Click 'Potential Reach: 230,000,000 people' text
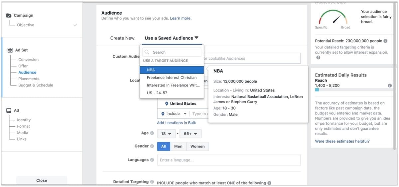Screen dimensions: 399x187 click(x=348, y=41)
